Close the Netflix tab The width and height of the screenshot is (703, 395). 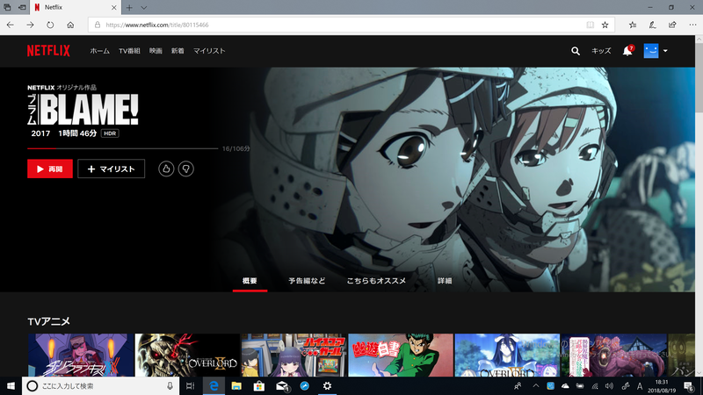(x=113, y=8)
